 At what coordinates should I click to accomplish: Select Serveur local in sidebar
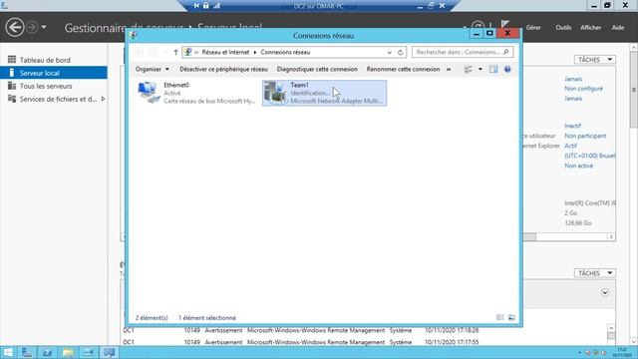(54, 73)
